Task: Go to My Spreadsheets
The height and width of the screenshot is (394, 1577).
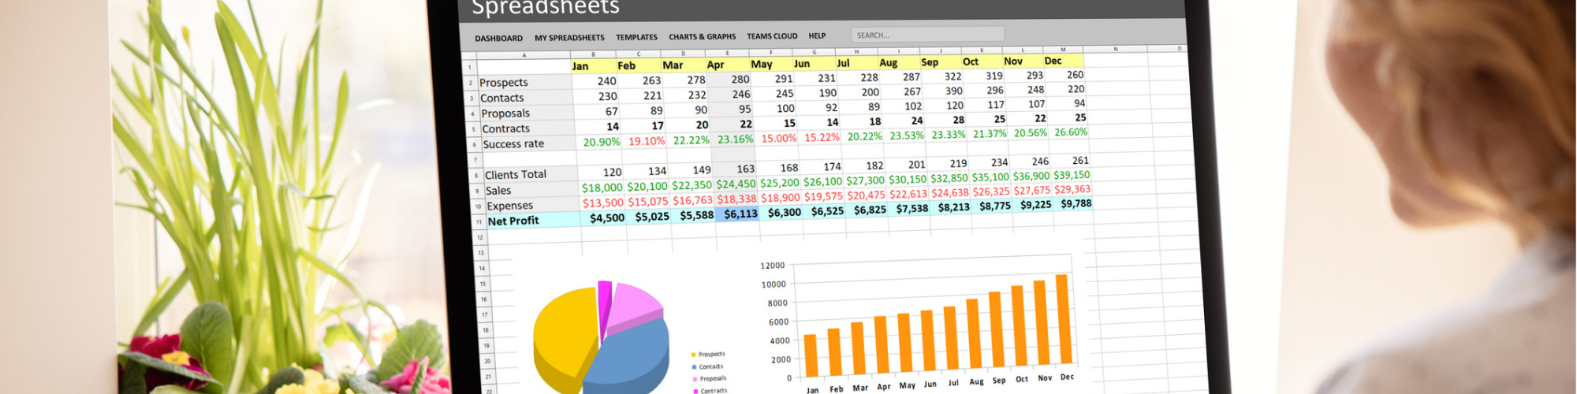Action: 569,38
